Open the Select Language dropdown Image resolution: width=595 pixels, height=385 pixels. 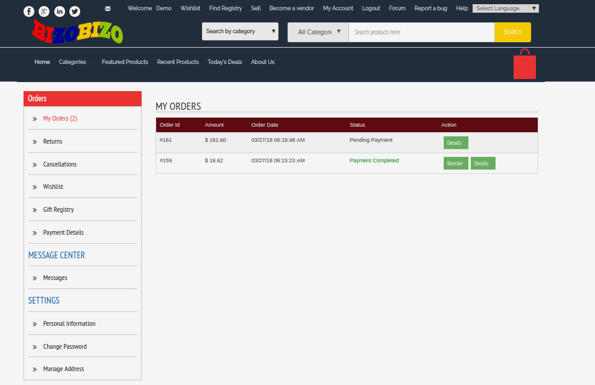[505, 8]
